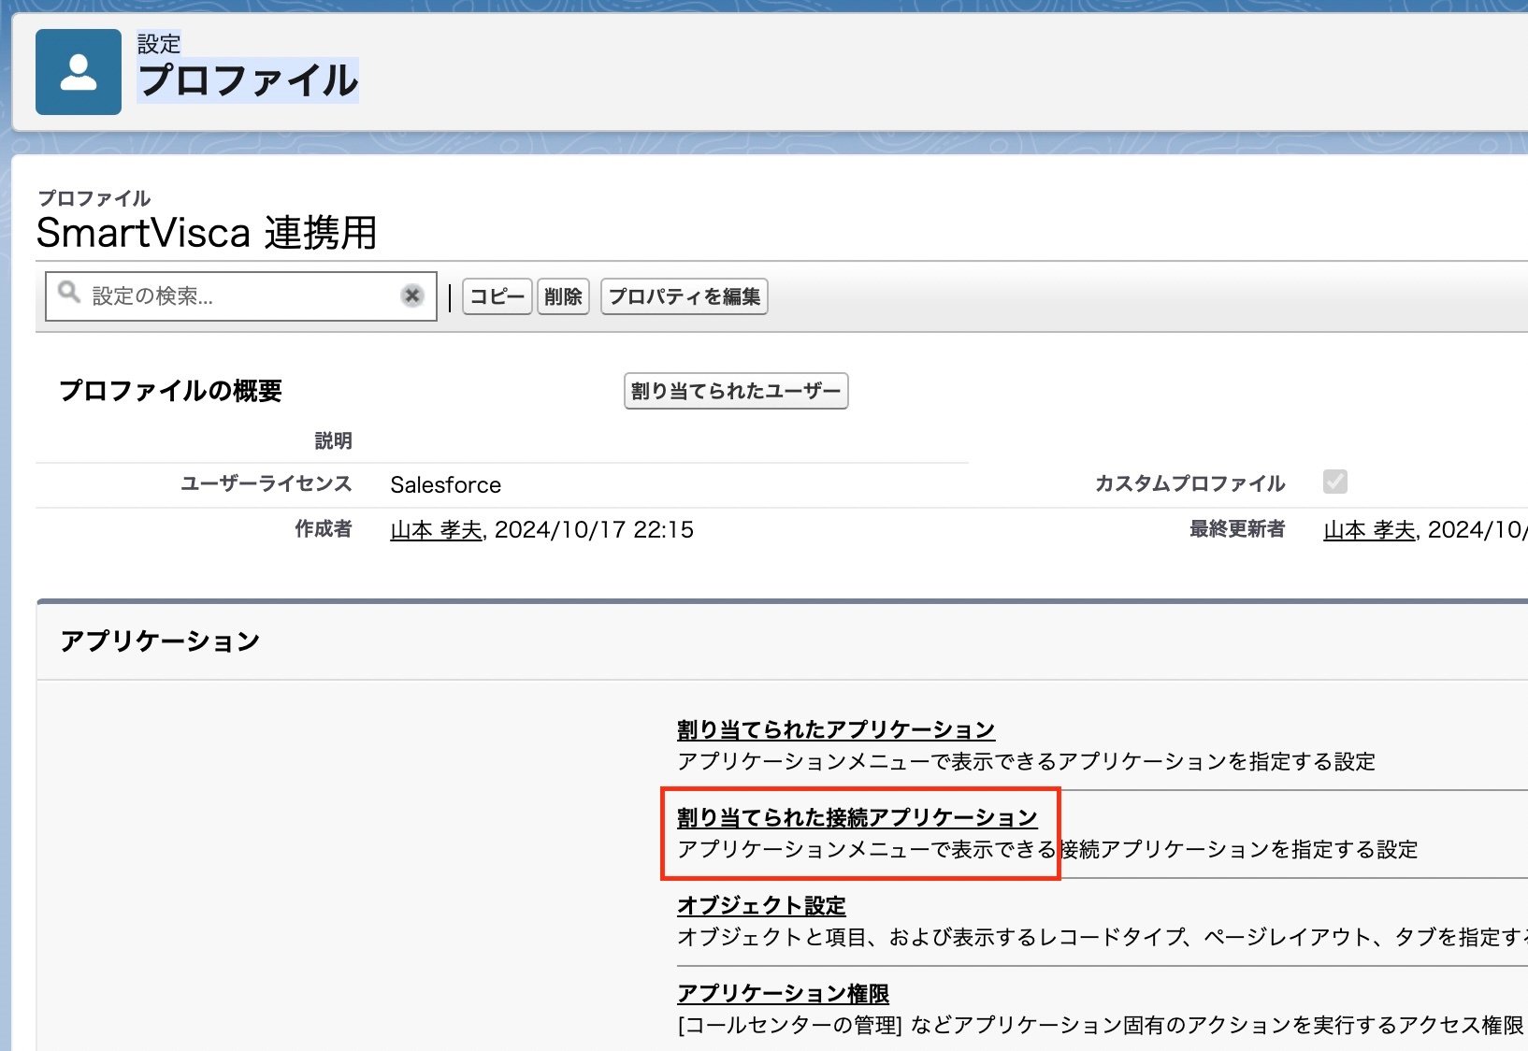Open プロパティを編集

(685, 296)
